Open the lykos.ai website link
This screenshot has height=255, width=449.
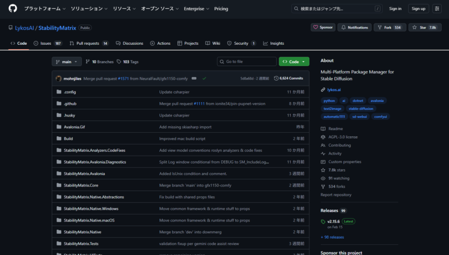coord(334,90)
